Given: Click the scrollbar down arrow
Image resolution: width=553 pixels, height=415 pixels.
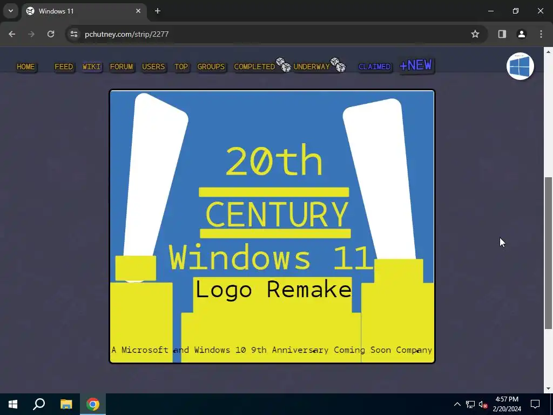Looking at the screenshot, I should (548, 389).
